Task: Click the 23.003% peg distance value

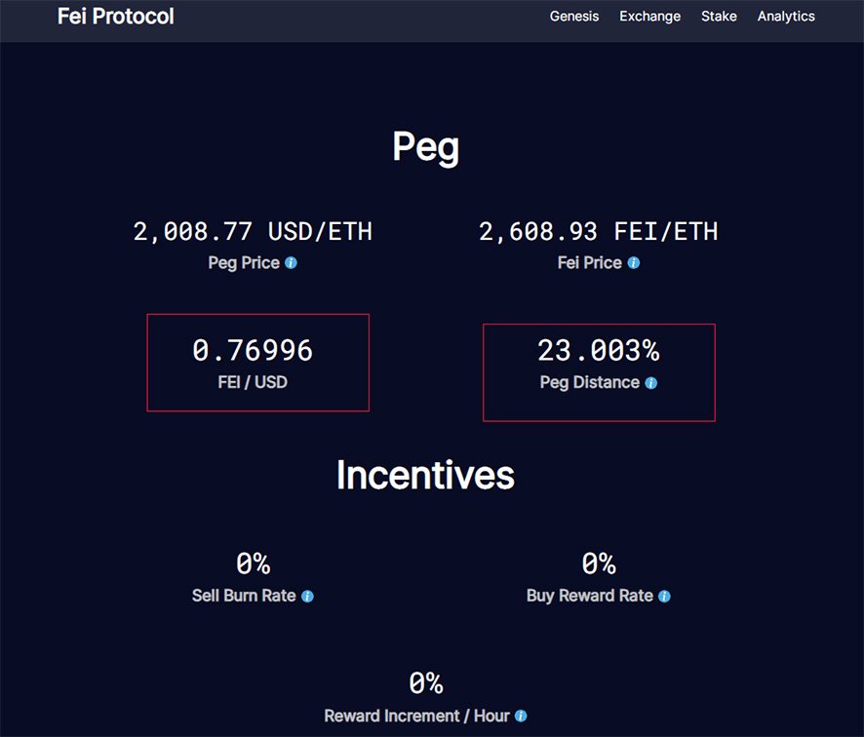Action: (598, 351)
